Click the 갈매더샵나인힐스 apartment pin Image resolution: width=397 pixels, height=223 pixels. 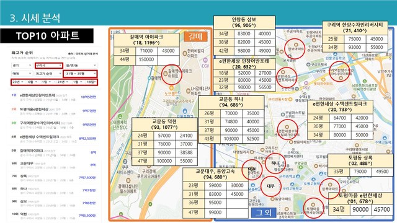[x=128, y=181]
